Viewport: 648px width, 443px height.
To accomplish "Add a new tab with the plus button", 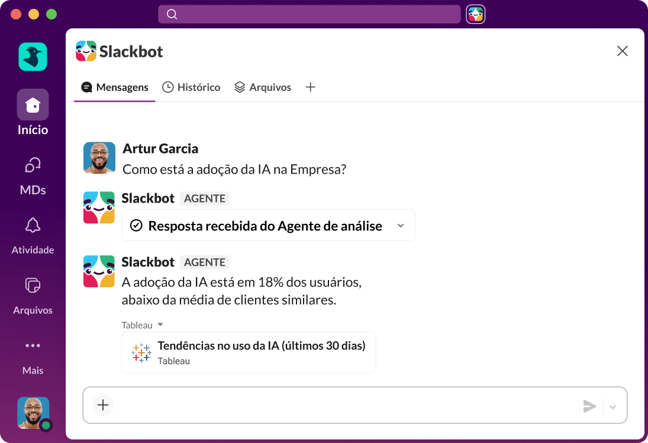I will click(x=310, y=87).
